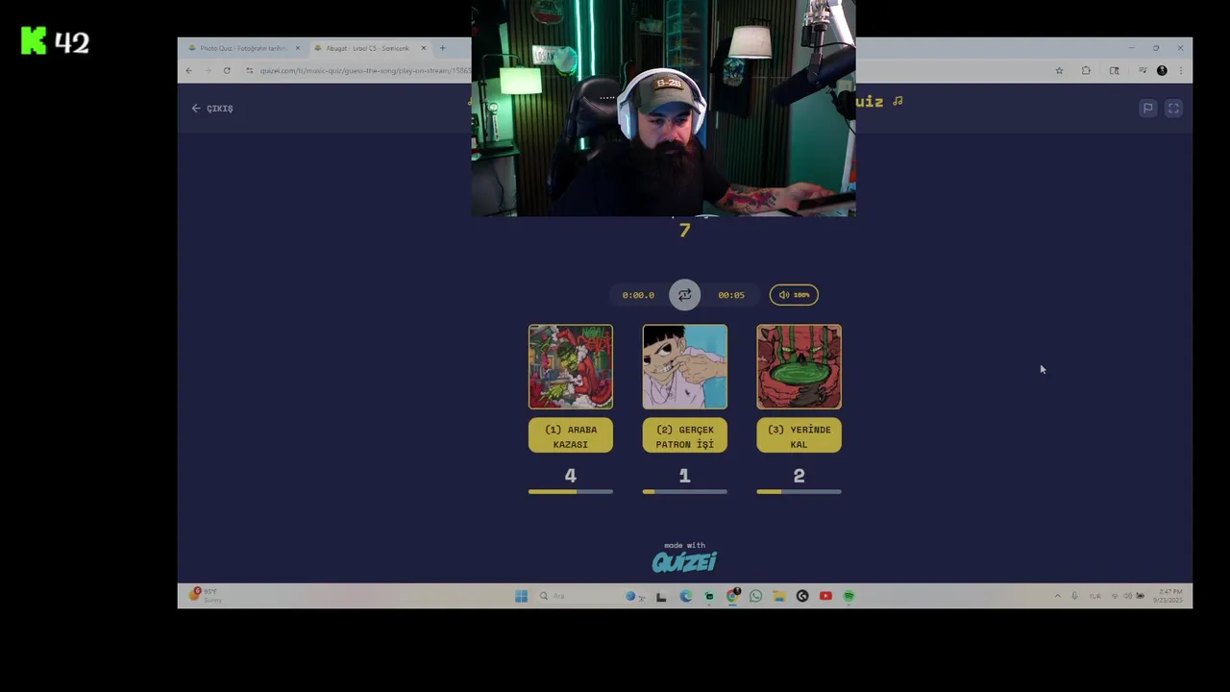The width and height of the screenshot is (1230, 692).
Task: Open Google Chrome from taskbar
Action: 732,596
